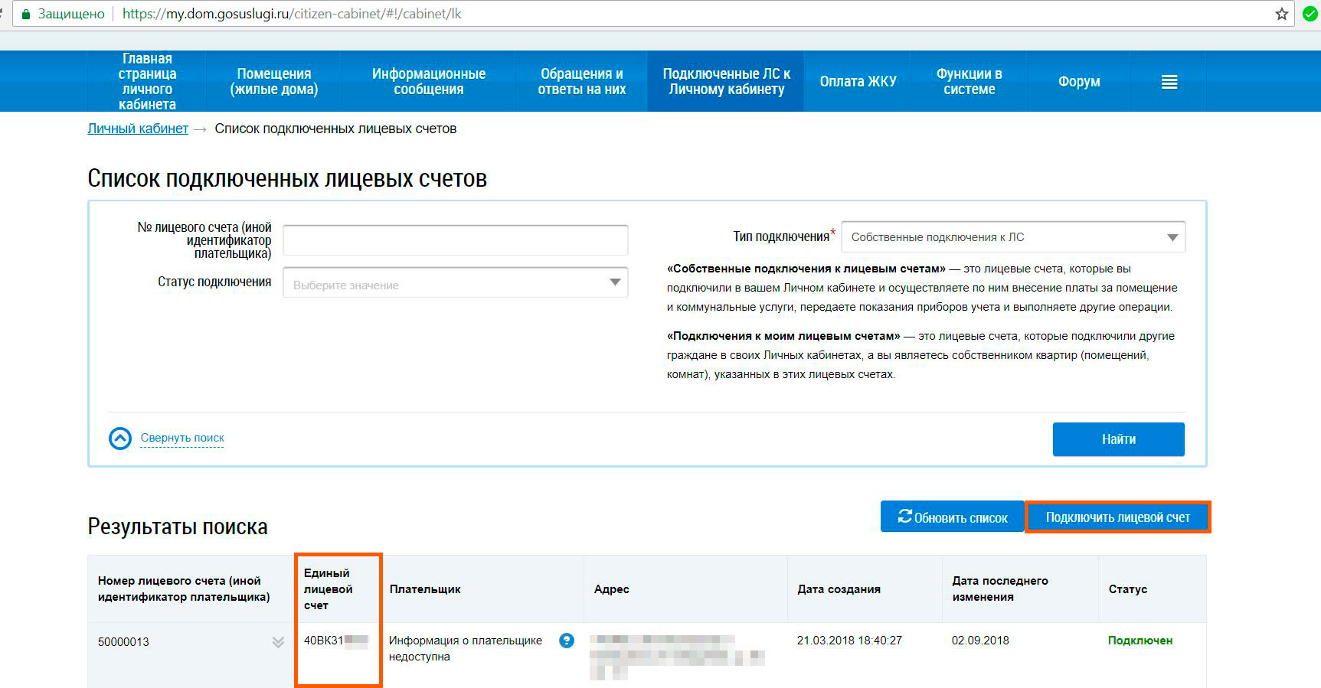The width and height of the screenshot is (1321, 688).
Task: Open the Статус подключения dropdown
Action: point(456,283)
